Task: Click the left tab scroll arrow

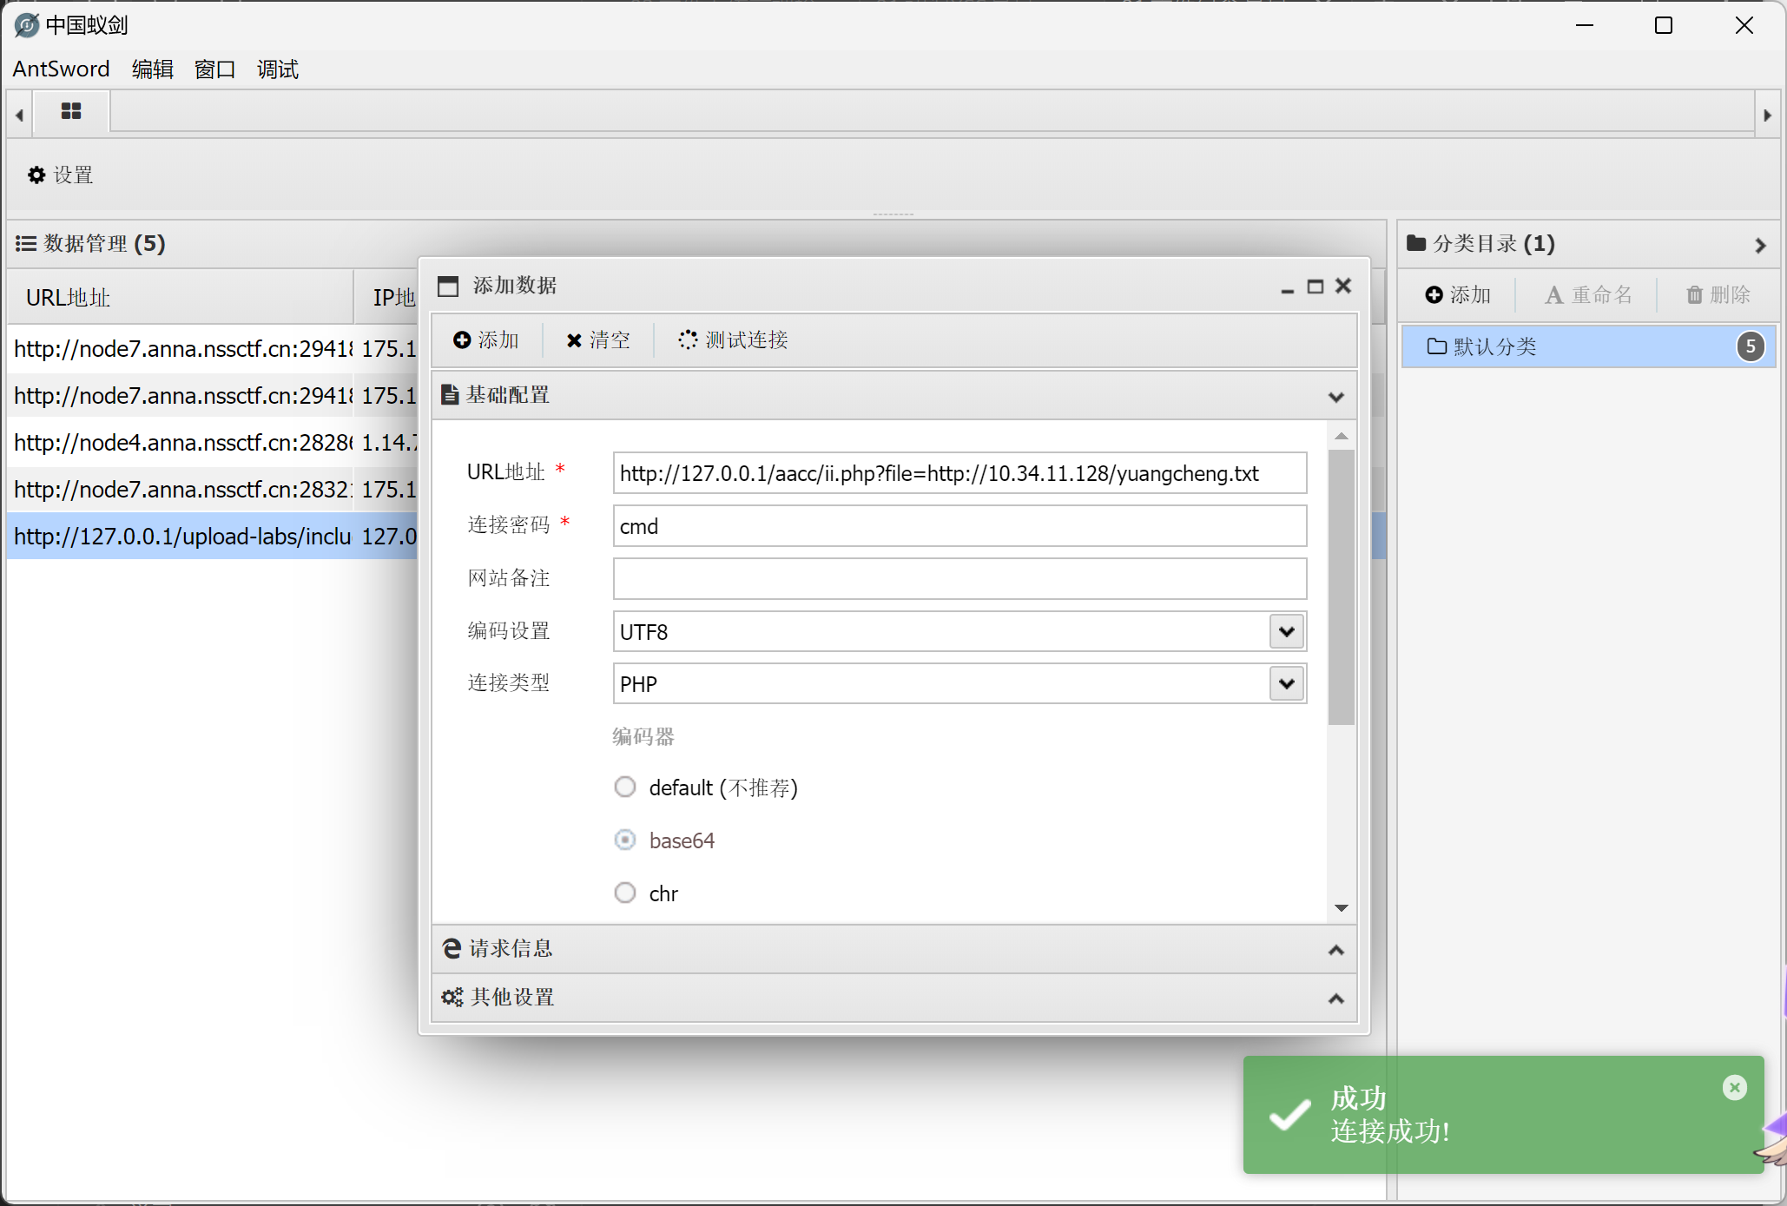Action: point(19,115)
